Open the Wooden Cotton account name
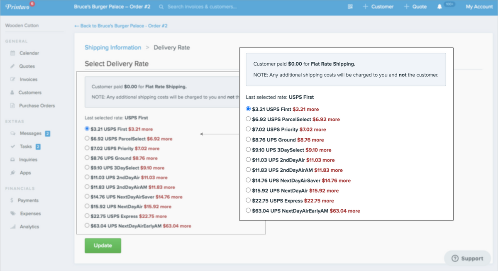498x271 pixels. (22, 25)
